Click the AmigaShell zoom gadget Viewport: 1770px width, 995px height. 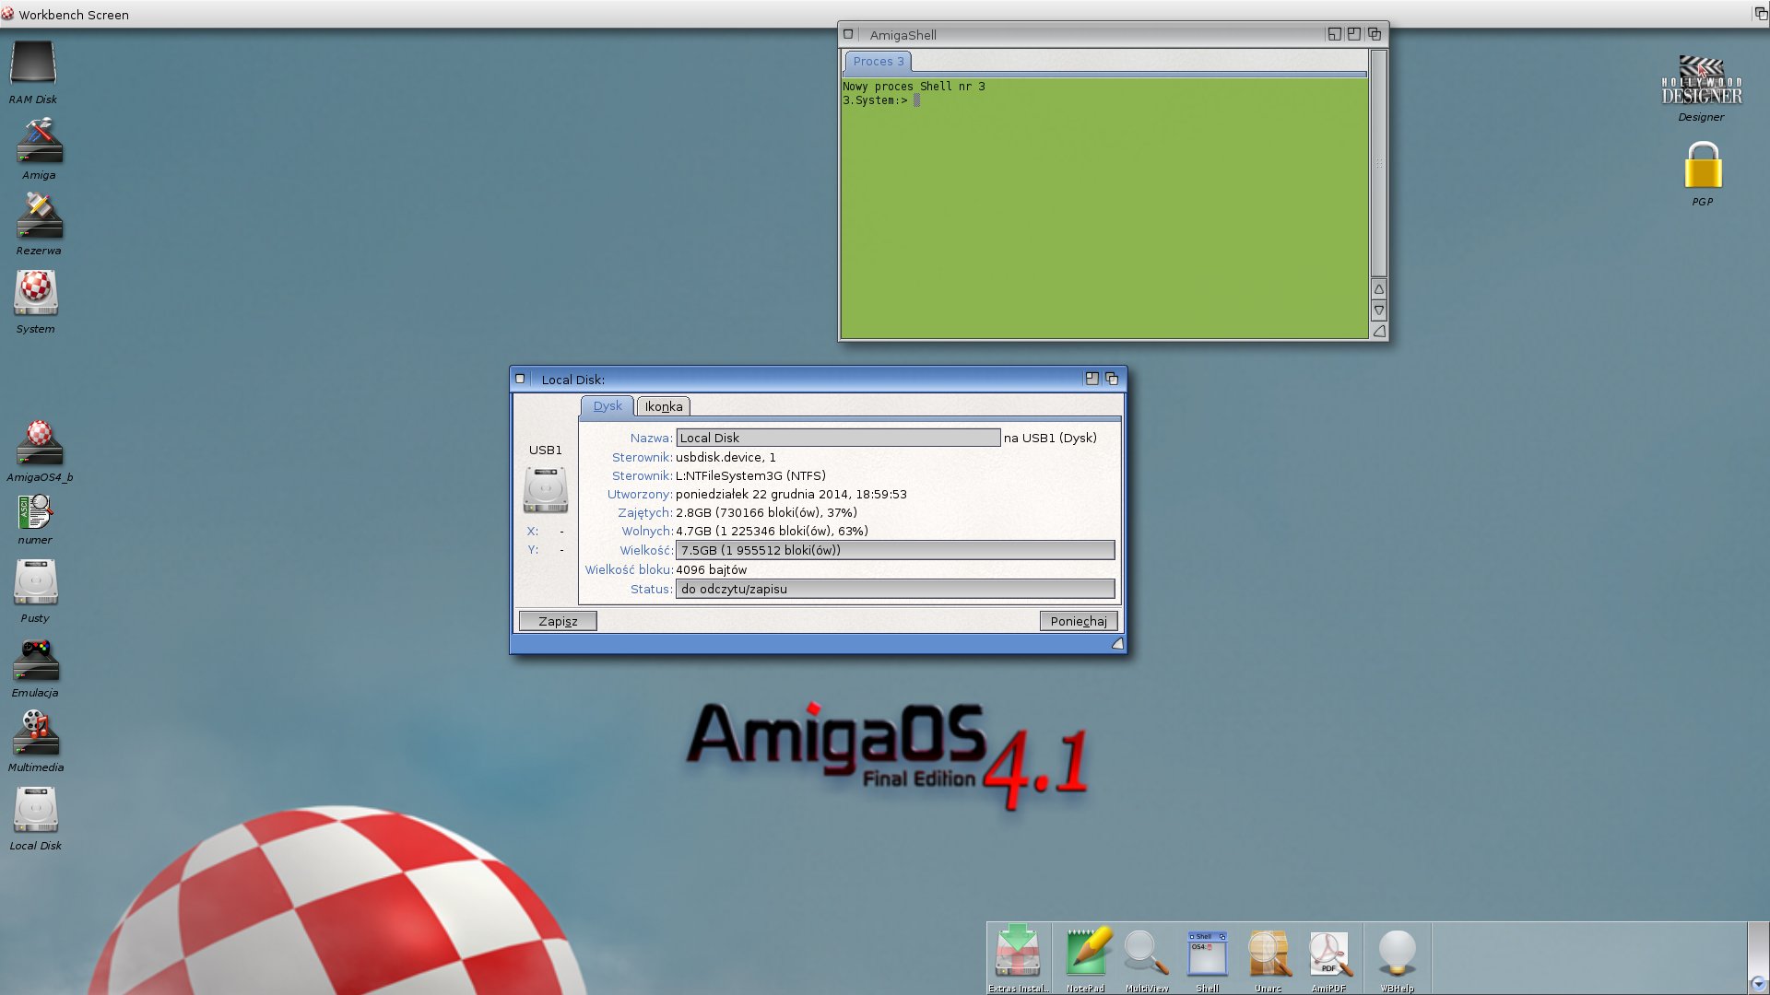point(1354,34)
